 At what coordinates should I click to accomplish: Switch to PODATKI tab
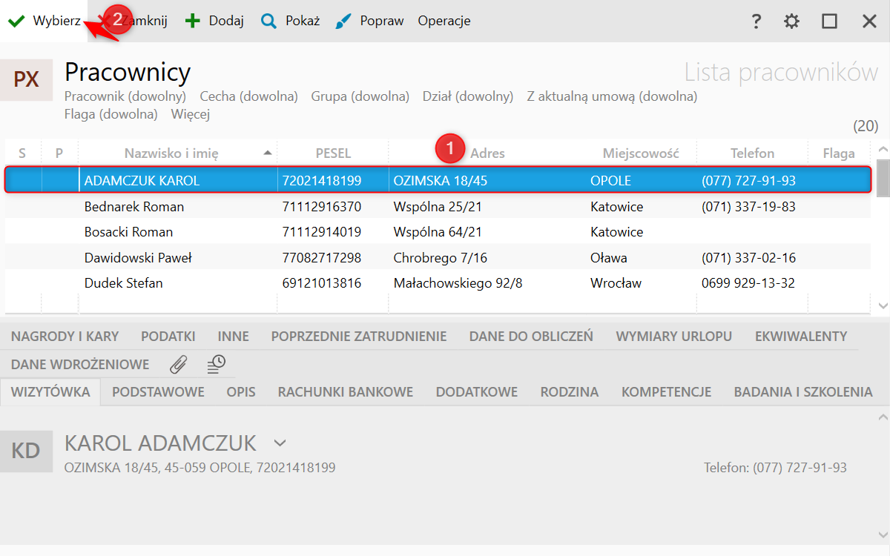(x=168, y=336)
